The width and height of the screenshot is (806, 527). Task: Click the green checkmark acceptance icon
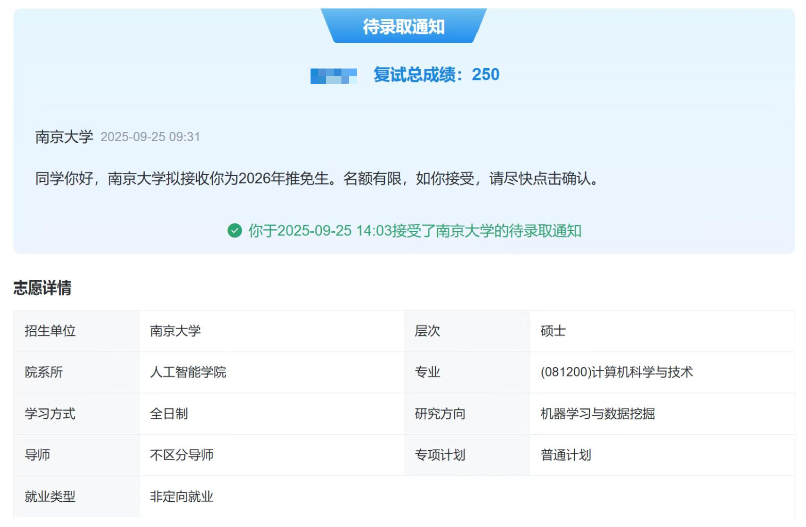(234, 231)
